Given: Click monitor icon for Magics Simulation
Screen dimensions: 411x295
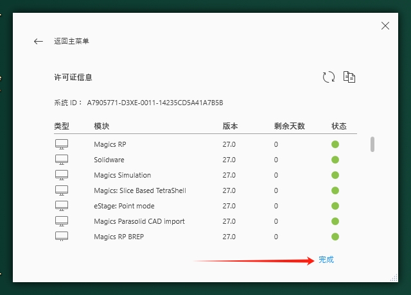Looking at the screenshot, I should (62, 175).
